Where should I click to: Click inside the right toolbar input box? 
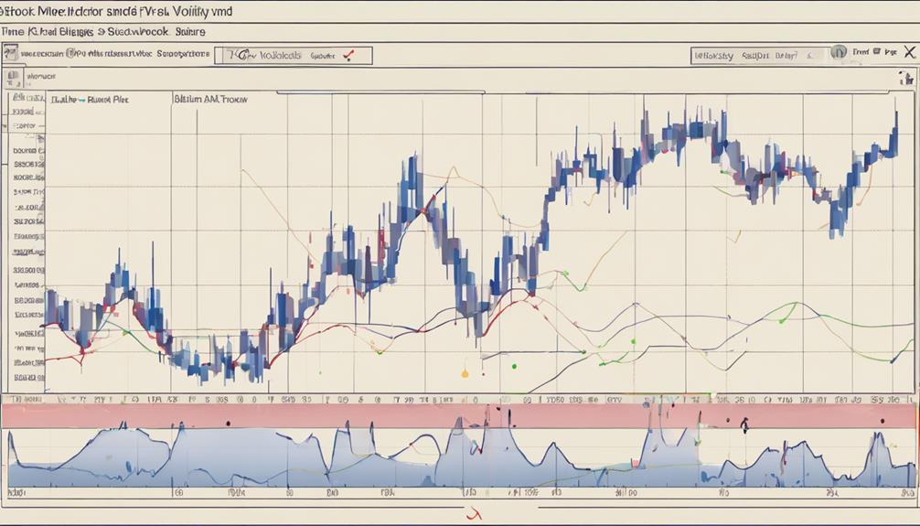[760, 56]
